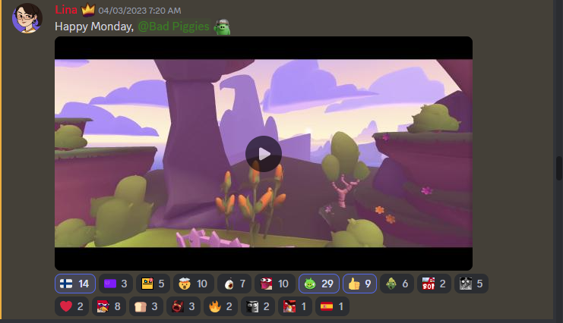Click the 04/03/2023 7:20 AM timestamp
Screen dimensions: 563x323
(x=140, y=11)
